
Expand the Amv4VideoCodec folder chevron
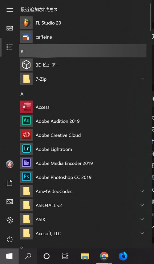click(142, 191)
